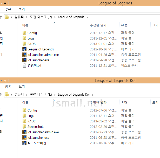Select lol.launcher.exe icon in League of Legends window
This screenshot has height=158, width=160.
click(x=24, y=60)
